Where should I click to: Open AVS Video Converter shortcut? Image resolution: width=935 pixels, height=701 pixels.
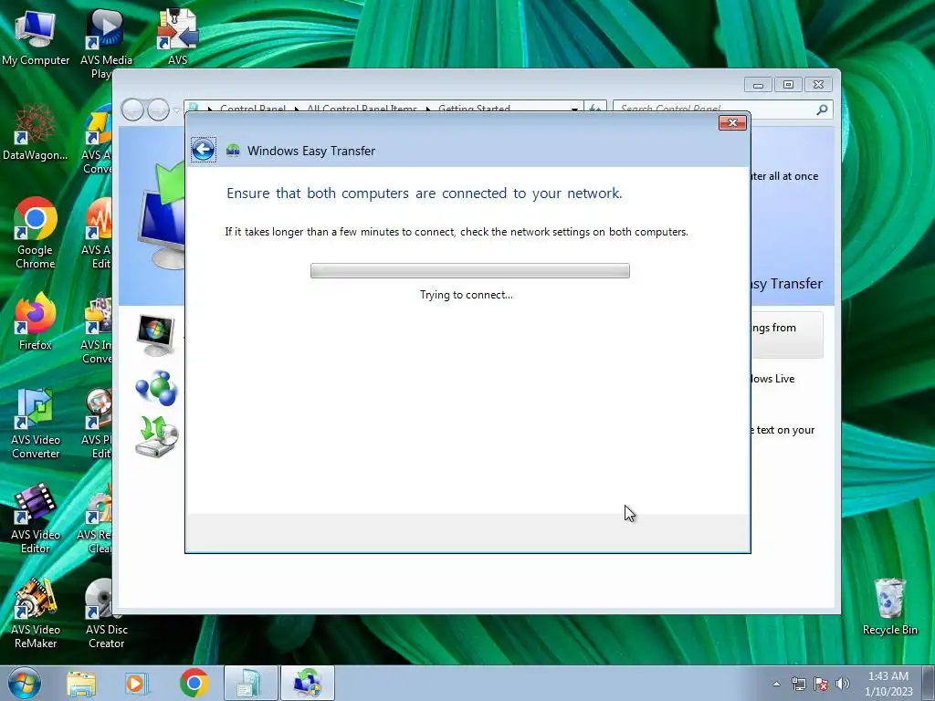coord(36,424)
